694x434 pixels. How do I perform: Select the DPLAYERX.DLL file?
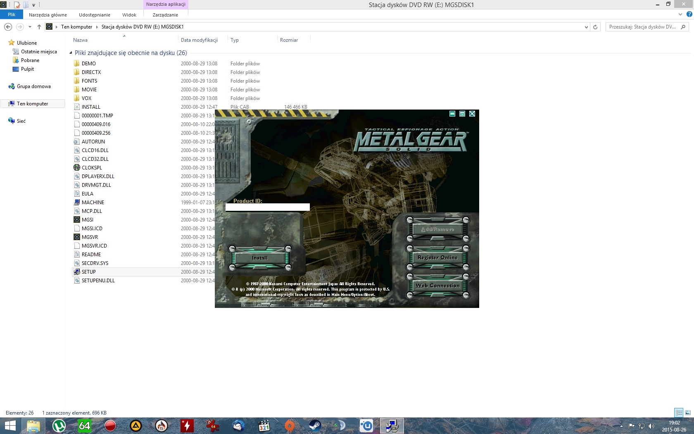[x=98, y=176]
